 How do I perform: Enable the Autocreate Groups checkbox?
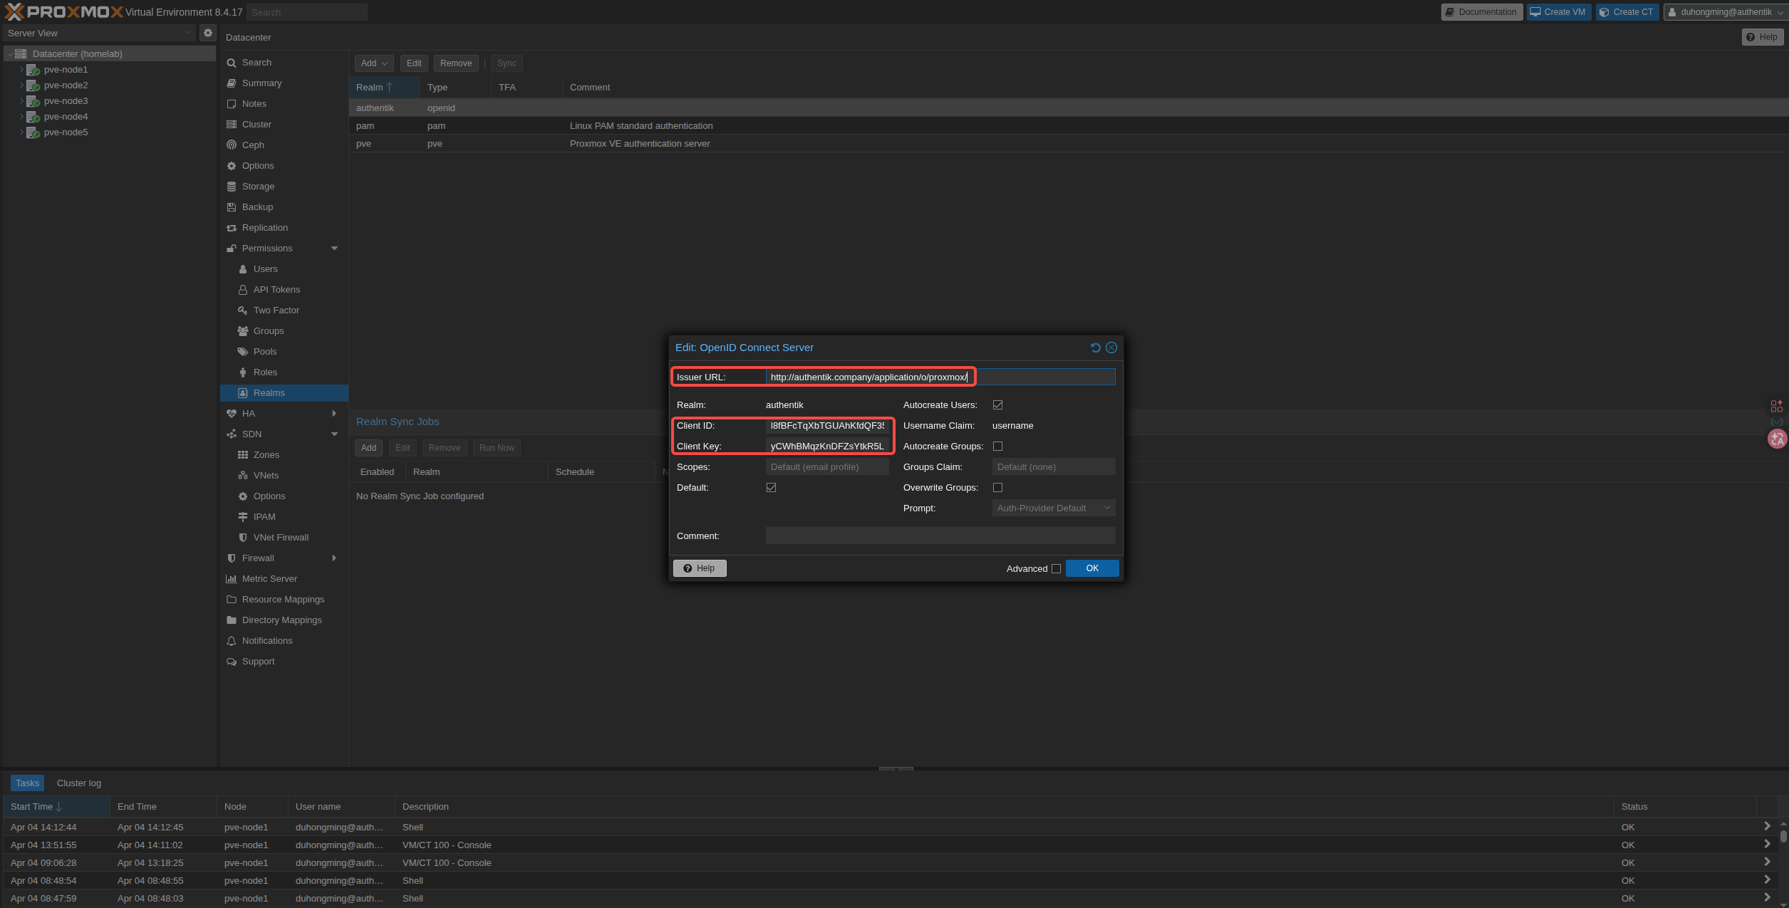click(x=997, y=447)
